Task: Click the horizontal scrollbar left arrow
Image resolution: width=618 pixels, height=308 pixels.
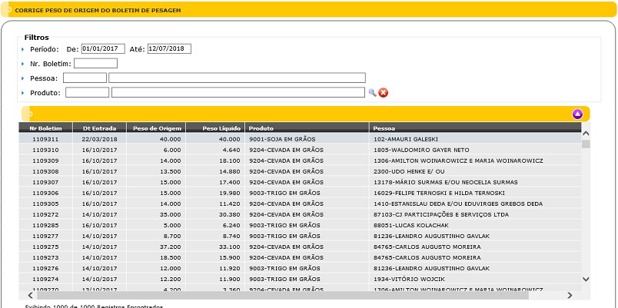Action: [31, 295]
